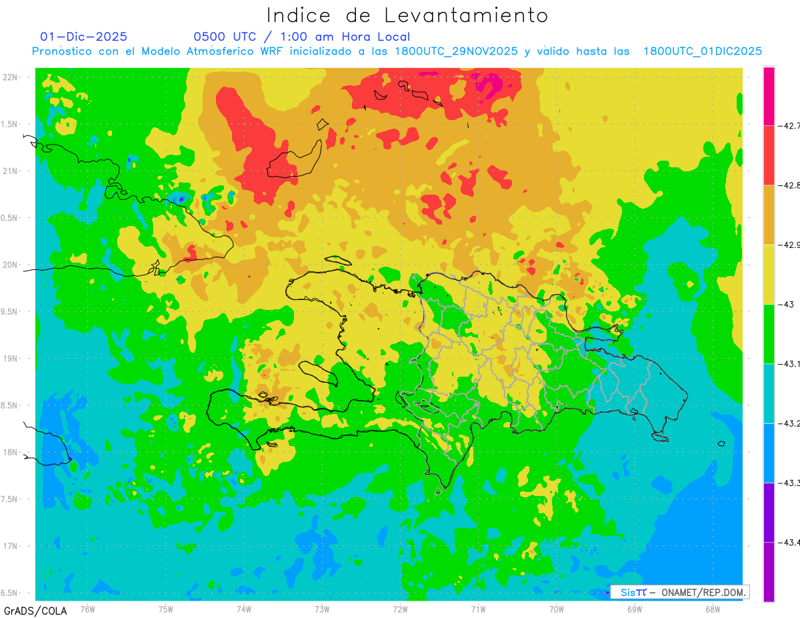Click the date text '01-Dic-2025'

(83, 37)
